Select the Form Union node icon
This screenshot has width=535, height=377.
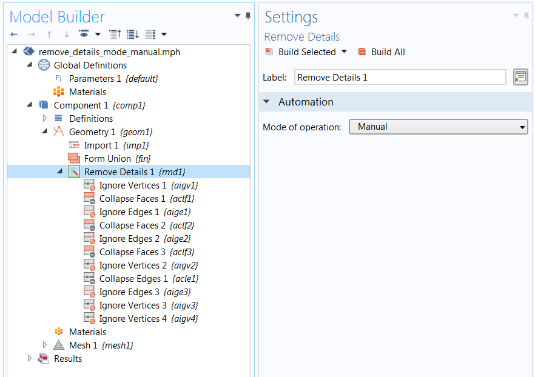[x=74, y=159]
